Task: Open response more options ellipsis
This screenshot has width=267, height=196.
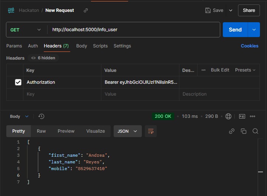Action: 253,116
